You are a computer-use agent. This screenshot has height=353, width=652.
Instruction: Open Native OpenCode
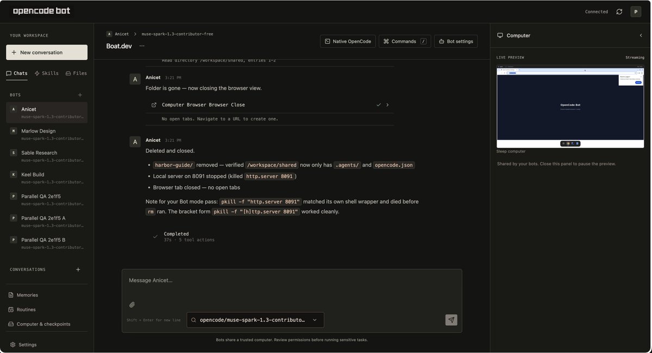point(348,41)
